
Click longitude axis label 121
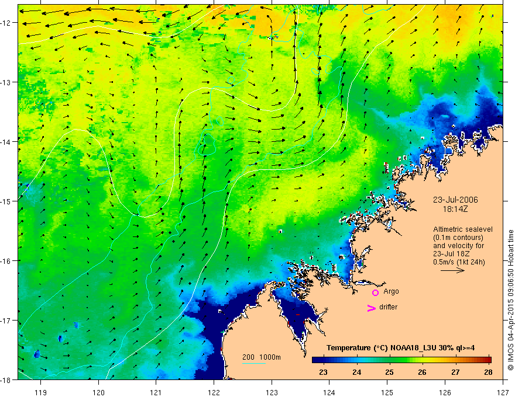[x=156, y=392]
